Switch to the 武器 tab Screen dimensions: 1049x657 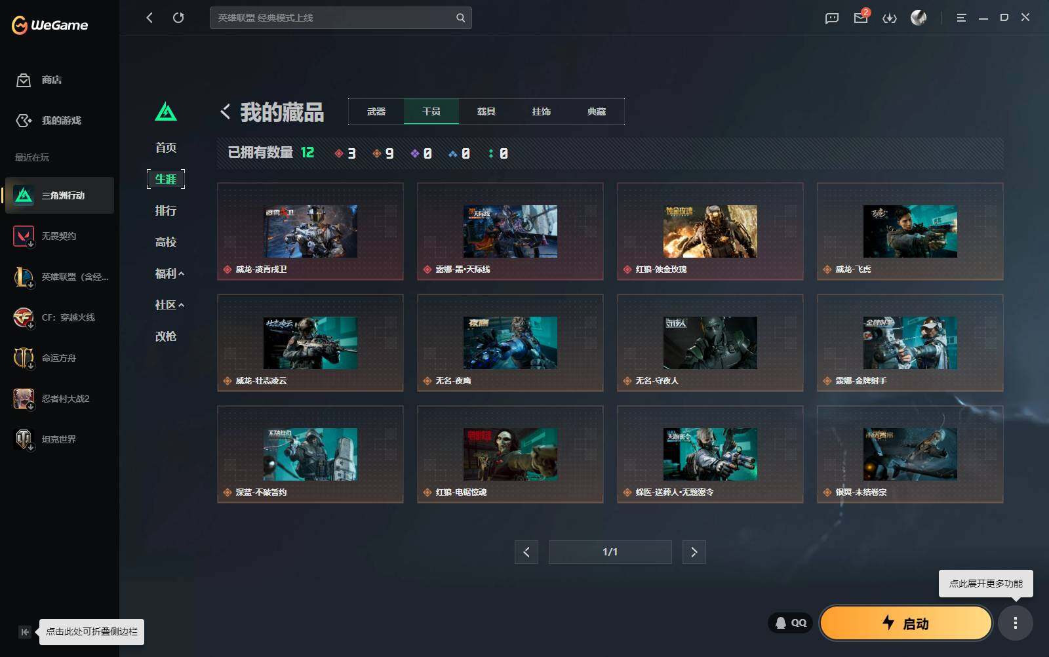(x=376, y=111)
